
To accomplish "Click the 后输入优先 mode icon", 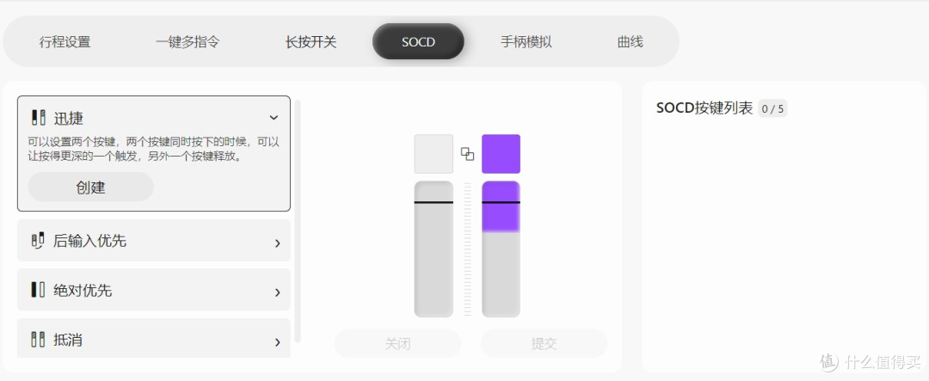I will 38,241.
